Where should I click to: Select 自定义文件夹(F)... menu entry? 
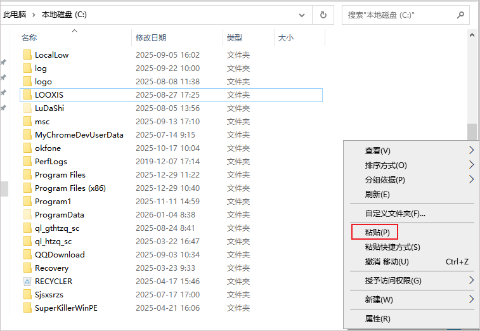pyautogui.click(x=412, y=214)
